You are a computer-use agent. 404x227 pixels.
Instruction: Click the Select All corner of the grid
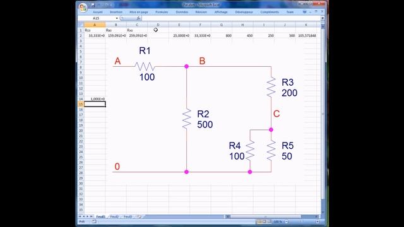coord(81,25)
